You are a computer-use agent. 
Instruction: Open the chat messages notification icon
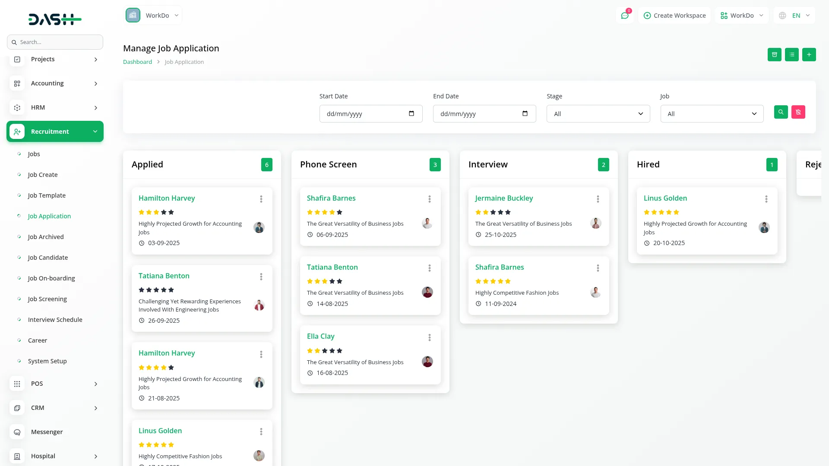625,16
